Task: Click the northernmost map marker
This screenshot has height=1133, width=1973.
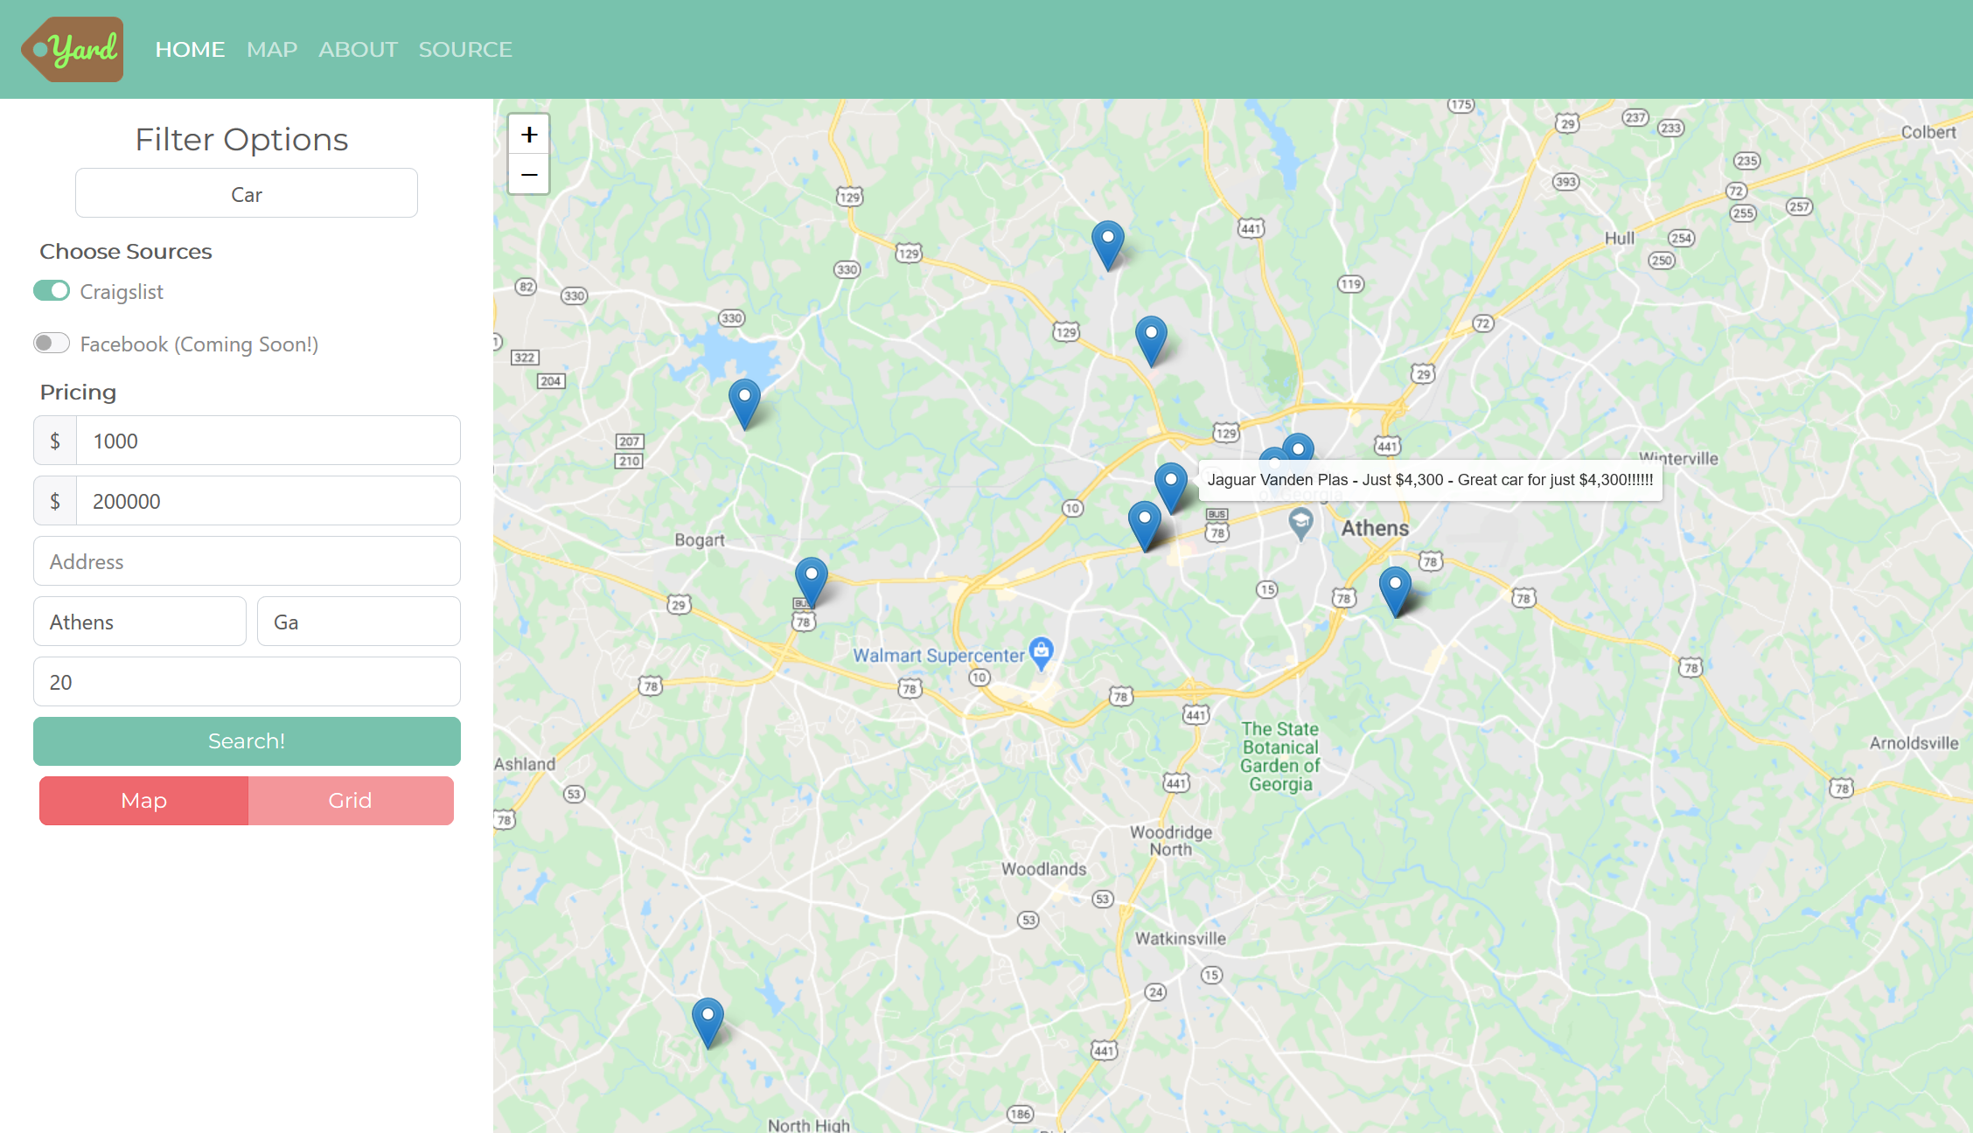Action: (x=1107, y=242)
